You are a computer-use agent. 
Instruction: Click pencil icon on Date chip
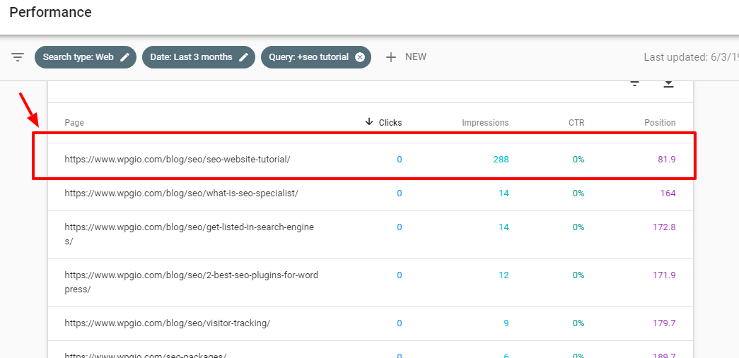(x=243, y=57)
